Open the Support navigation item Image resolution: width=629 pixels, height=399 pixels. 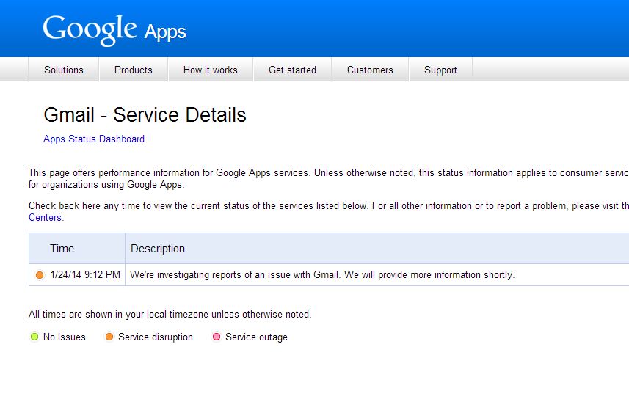[x=440, y=70]
